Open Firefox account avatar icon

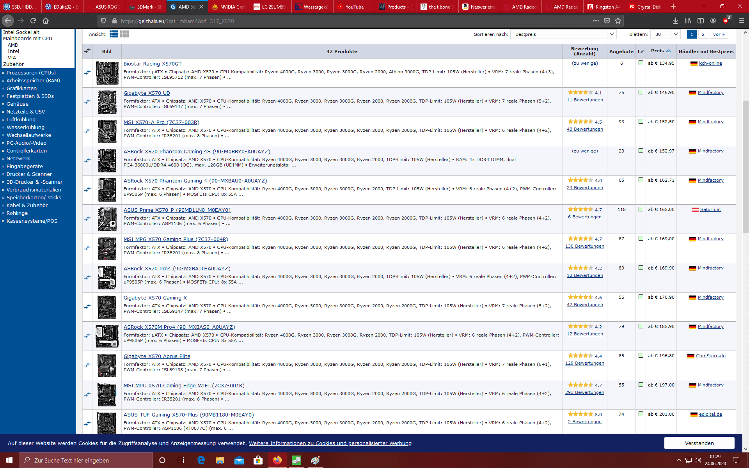713,21
